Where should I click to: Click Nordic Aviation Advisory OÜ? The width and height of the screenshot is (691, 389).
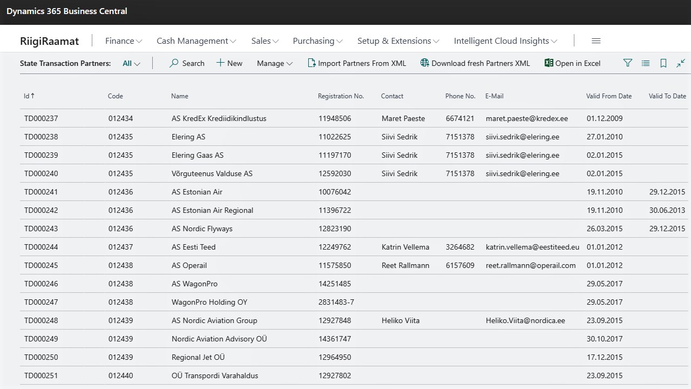(x=219, y=339)
